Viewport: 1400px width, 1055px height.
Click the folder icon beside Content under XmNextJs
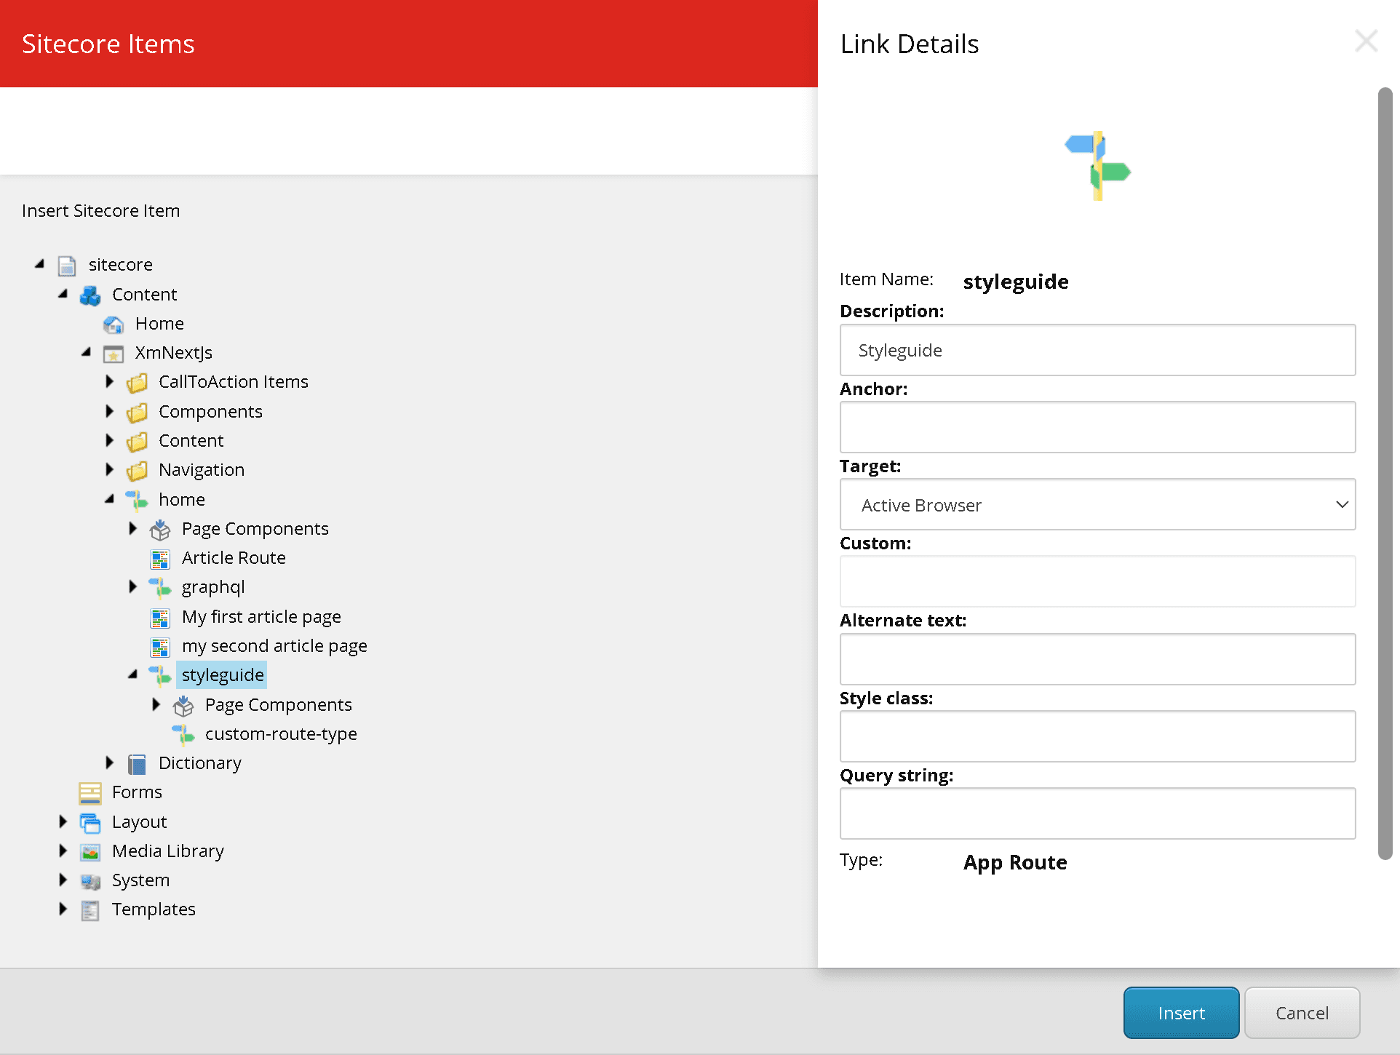[137, 442]
